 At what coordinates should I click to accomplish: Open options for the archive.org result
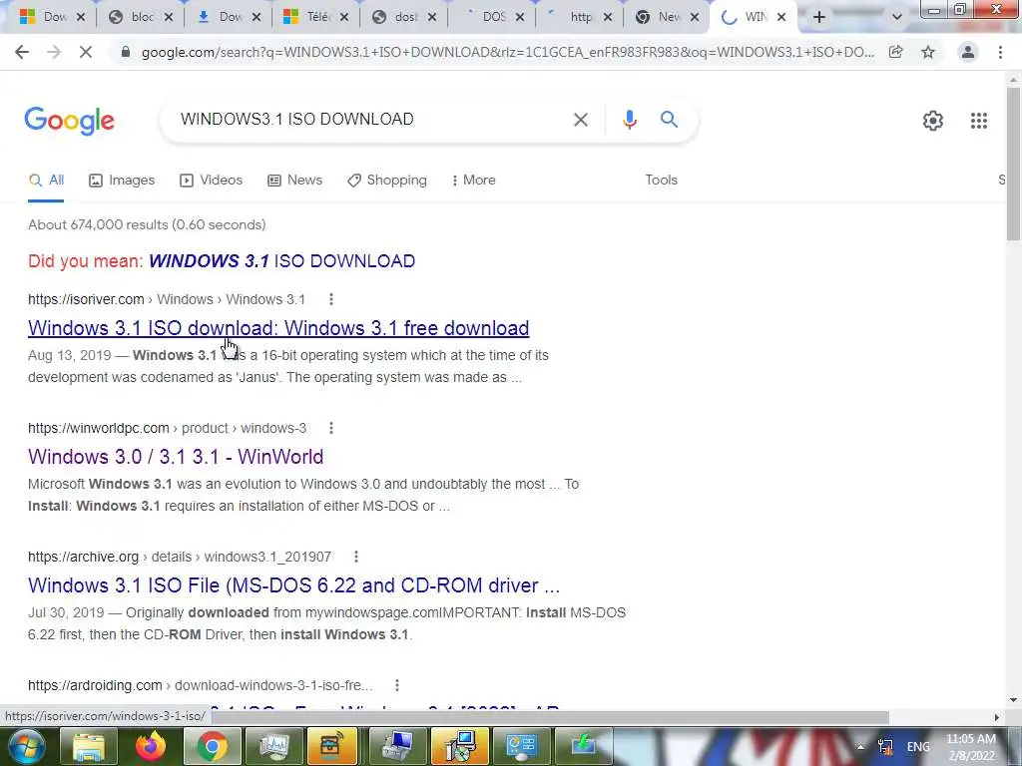tap(356, 557)
